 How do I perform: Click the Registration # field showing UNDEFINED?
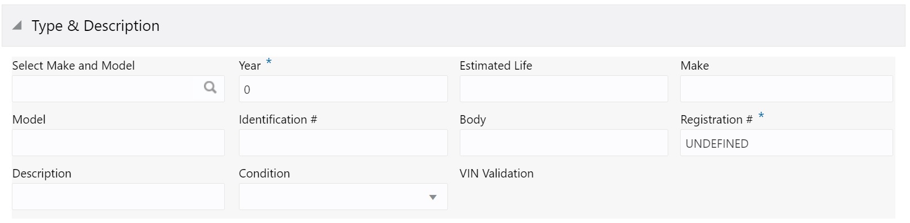tap(787, 143)
